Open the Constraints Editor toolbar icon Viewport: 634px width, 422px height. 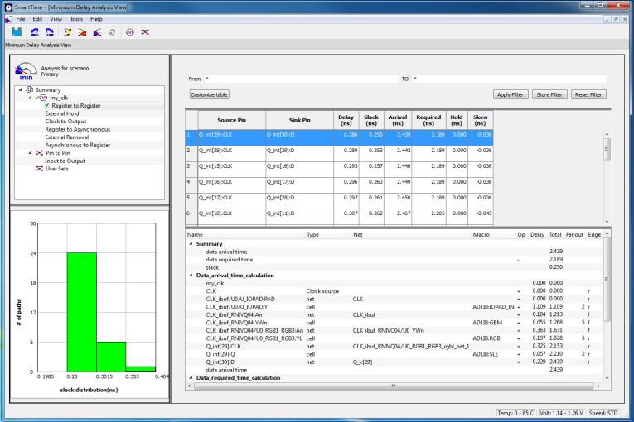[70, 32]
